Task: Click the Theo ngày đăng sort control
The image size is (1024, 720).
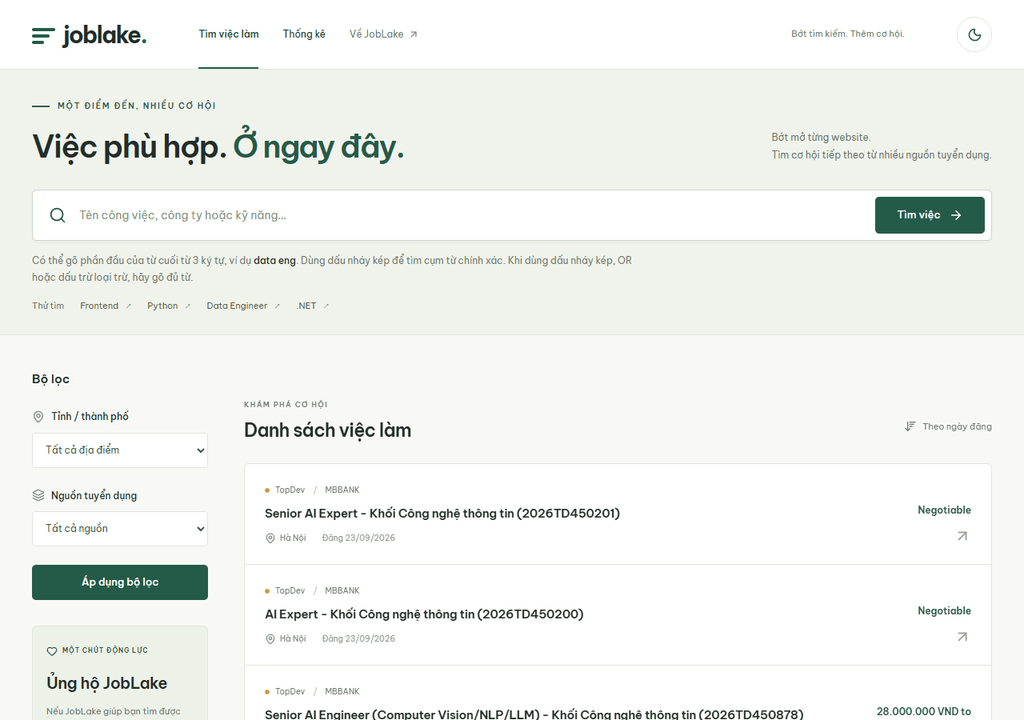Action: pyautogui.click(x=948, y=426)
